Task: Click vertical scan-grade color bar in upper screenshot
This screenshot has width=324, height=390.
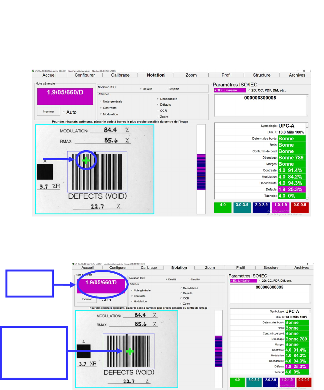Action: pyautogui.click(x=200, y=169)
